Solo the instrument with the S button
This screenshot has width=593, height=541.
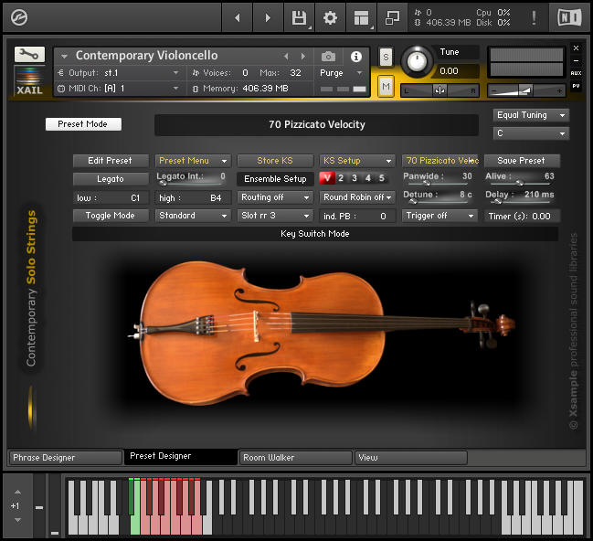386,58
